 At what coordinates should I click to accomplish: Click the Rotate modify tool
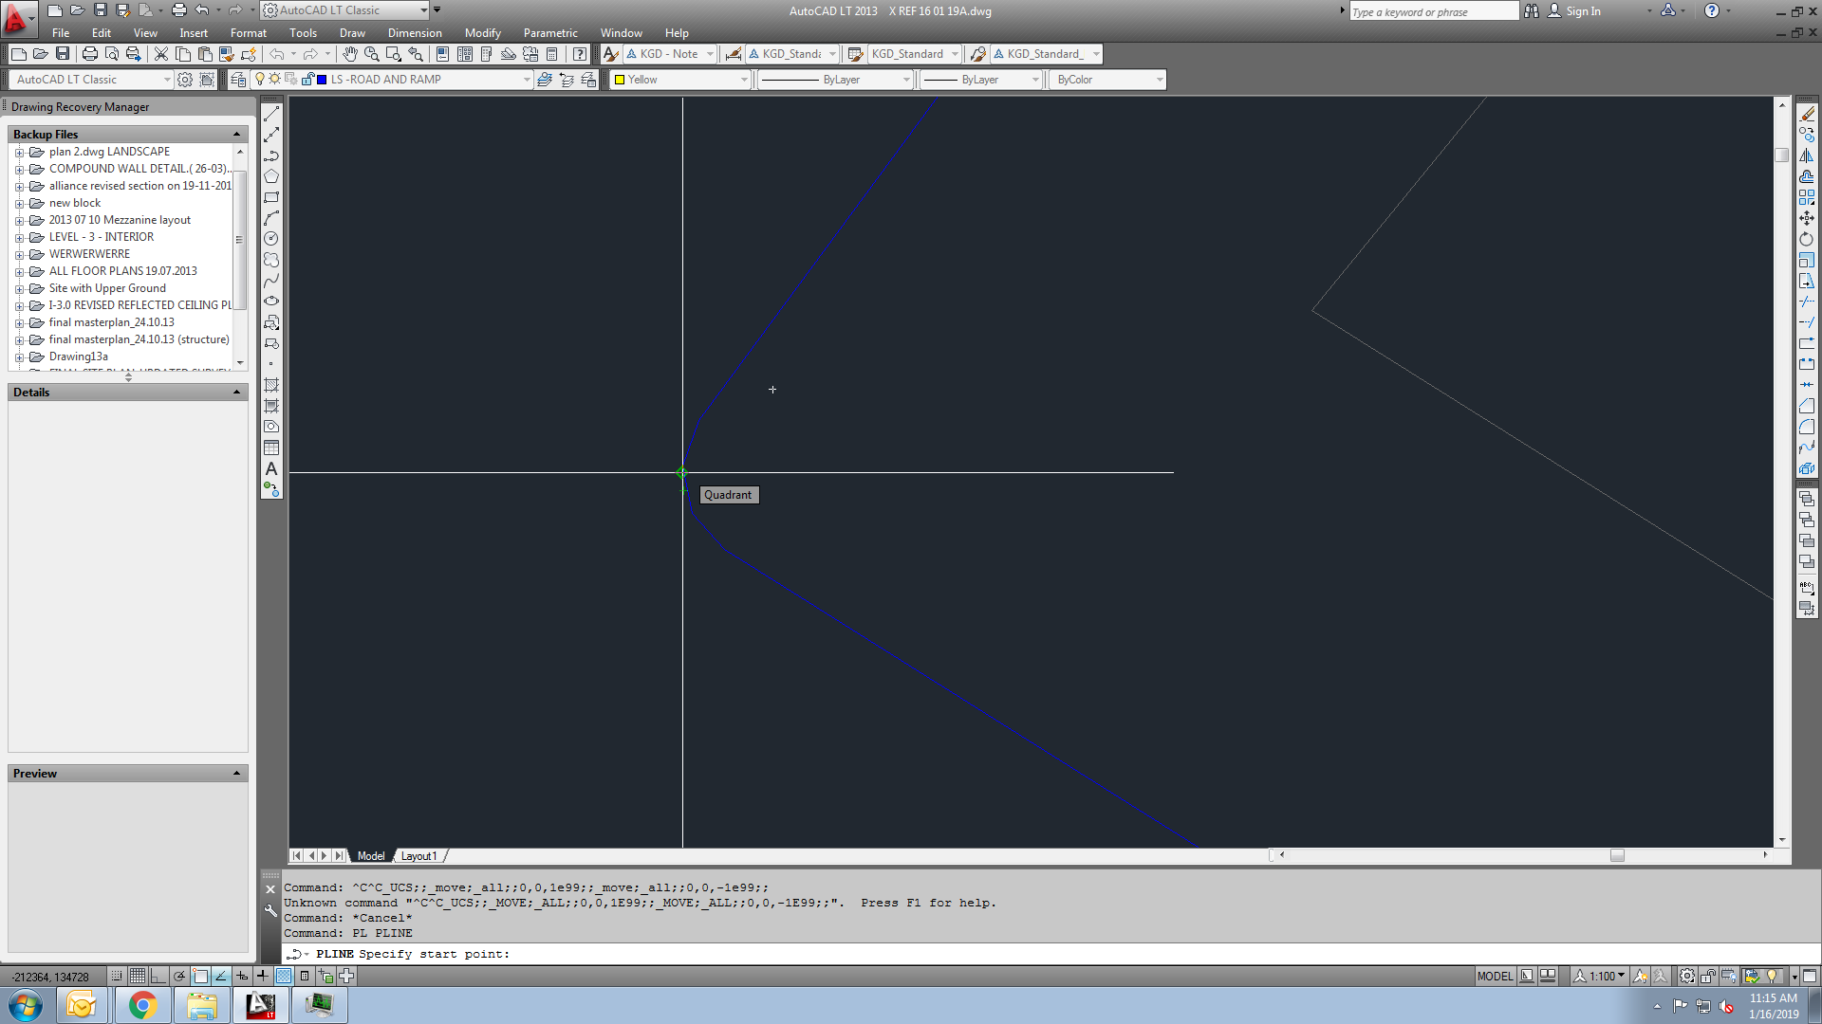(x=1807, y=239)
